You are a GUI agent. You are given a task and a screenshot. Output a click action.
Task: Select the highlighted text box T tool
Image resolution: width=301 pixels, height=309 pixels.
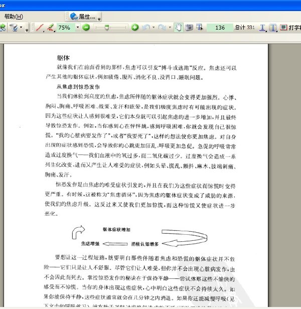tap(273, 28)
